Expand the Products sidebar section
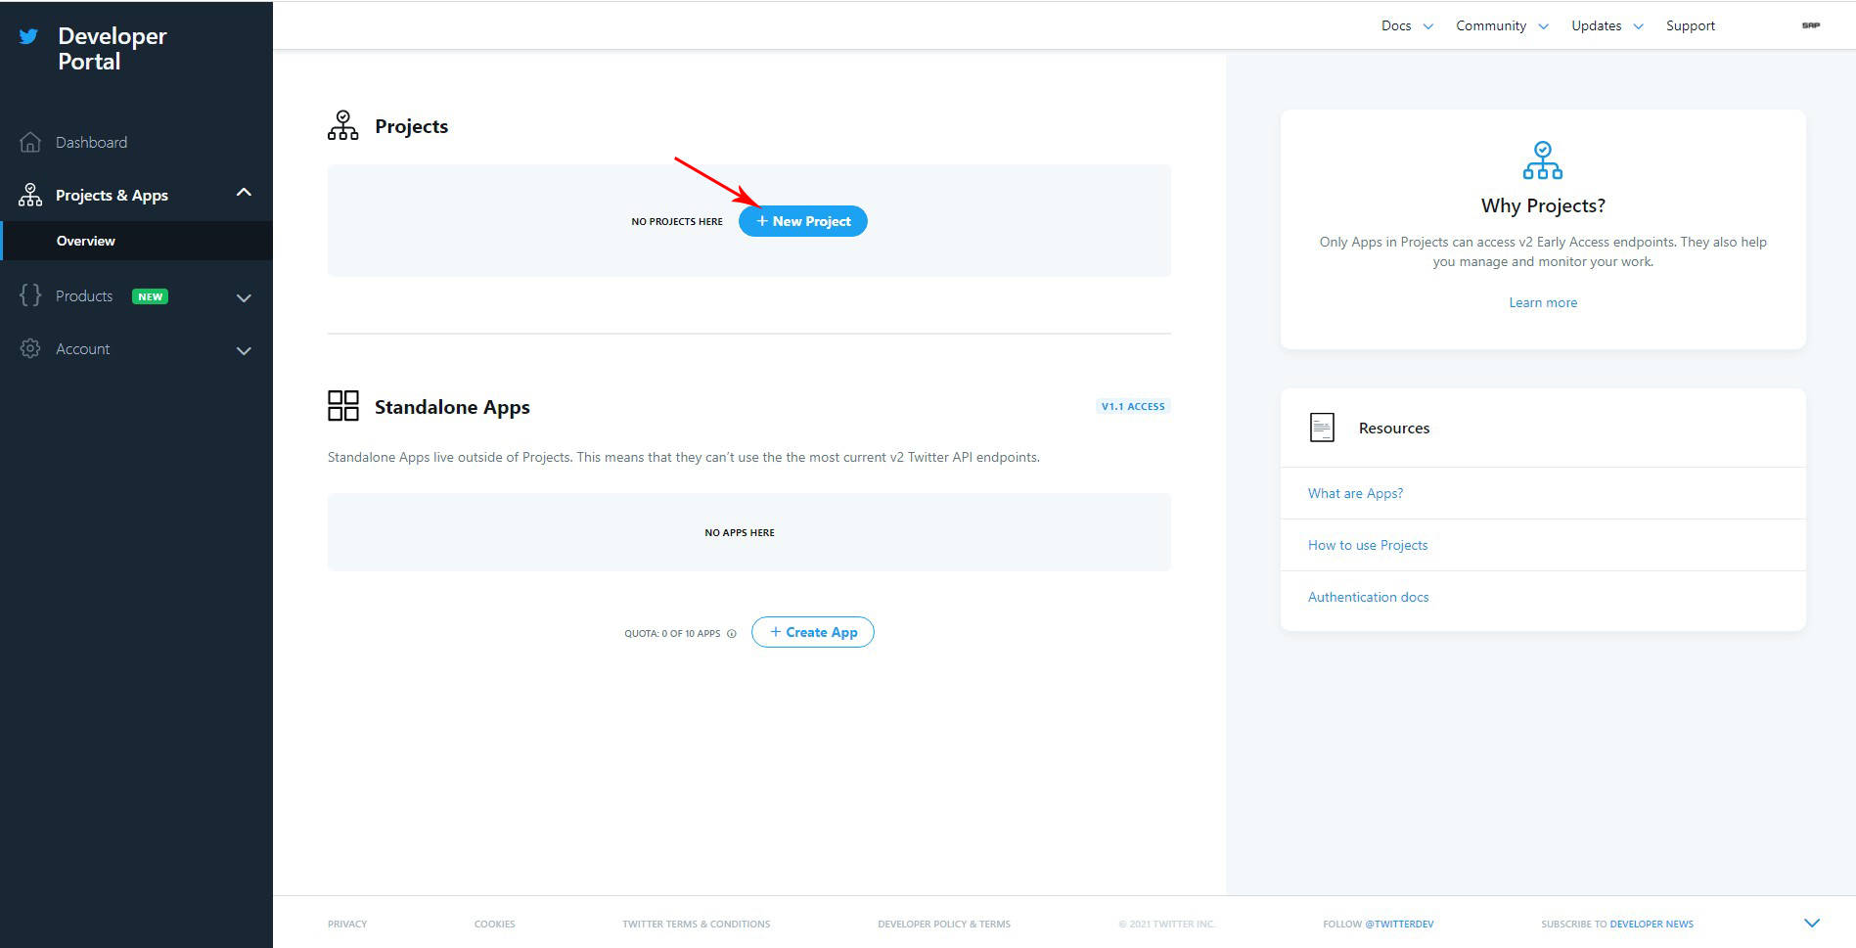 point(245,297)
